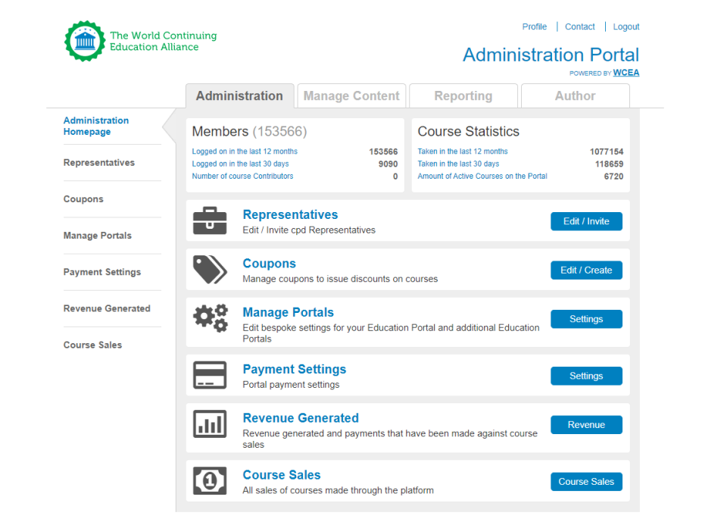Click 'Manage coupons to issue discounts on courses'

(340, 280)
